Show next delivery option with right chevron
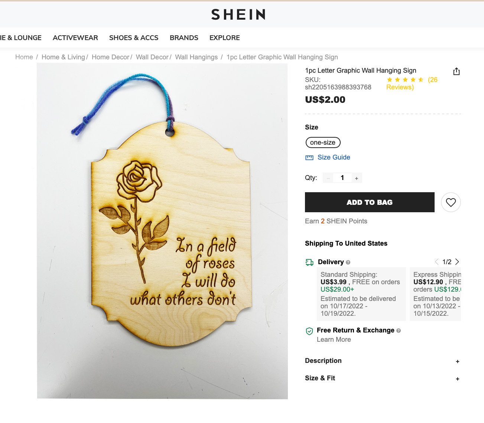484x423 pixels. [457, 262]
